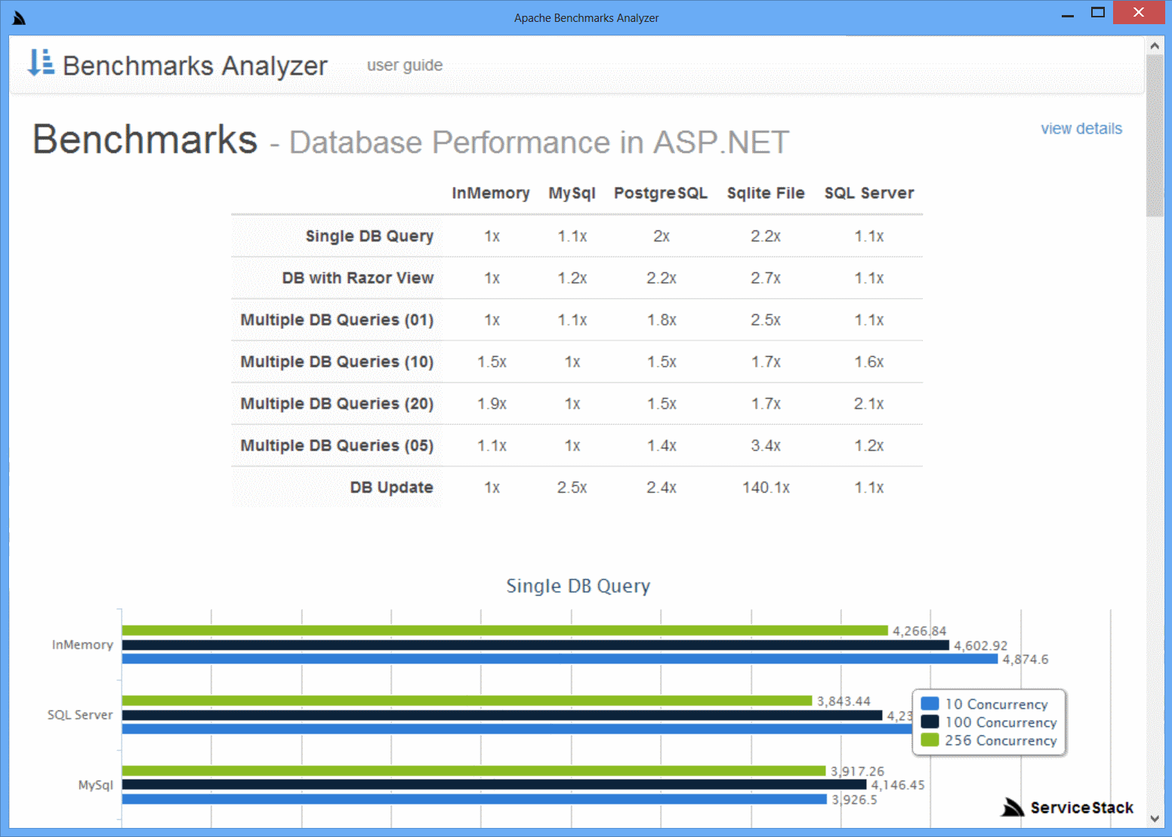
Task: Open the user guide link
Action: click(405, 66)
